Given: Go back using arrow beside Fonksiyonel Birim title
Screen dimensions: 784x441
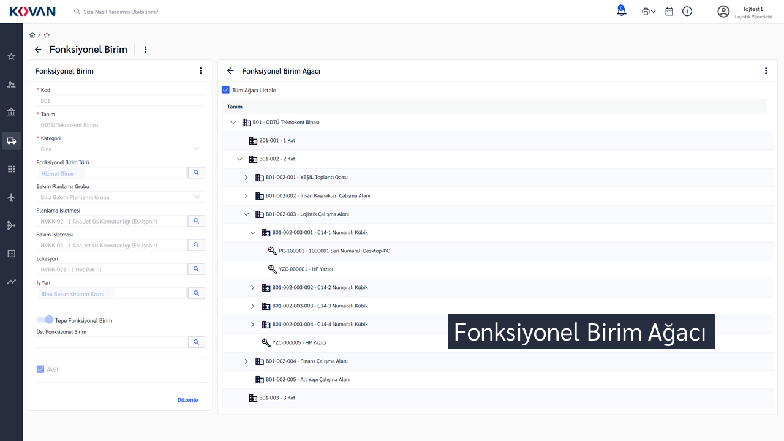Looking at the screenshot, I should (38, 50).
